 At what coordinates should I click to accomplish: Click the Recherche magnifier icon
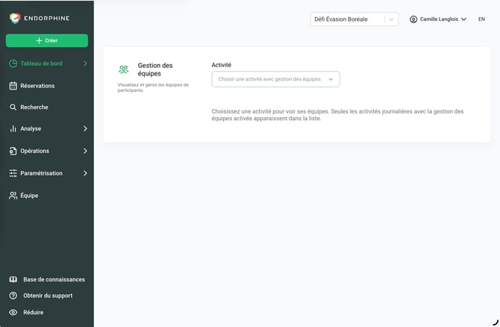pos(13,108)
